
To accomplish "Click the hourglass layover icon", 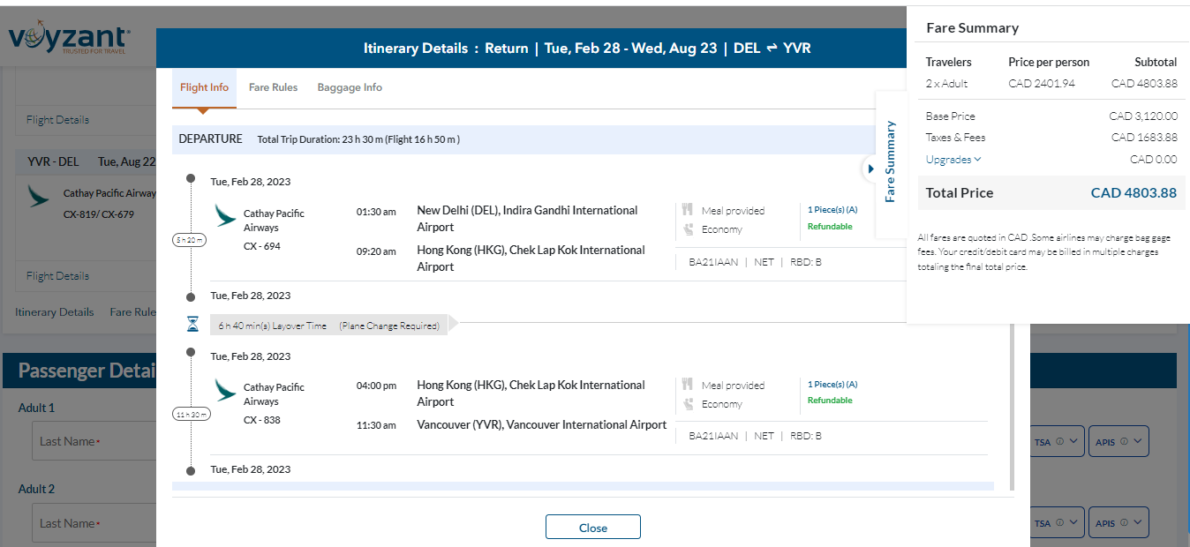I will [193, 325].
